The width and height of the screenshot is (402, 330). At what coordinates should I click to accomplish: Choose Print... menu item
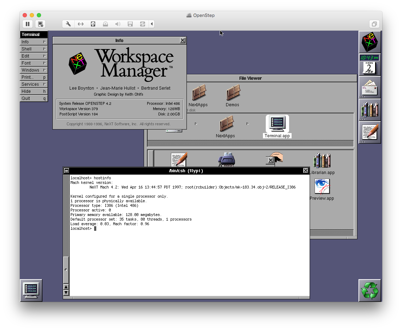(34, 77)
